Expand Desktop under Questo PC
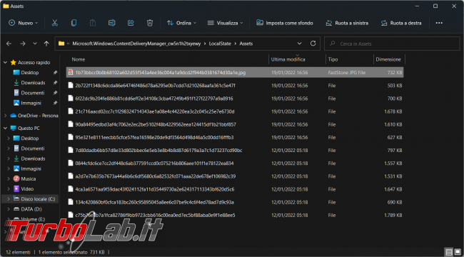The height and width of the screenshot is (257, 464). click(9, 138)
